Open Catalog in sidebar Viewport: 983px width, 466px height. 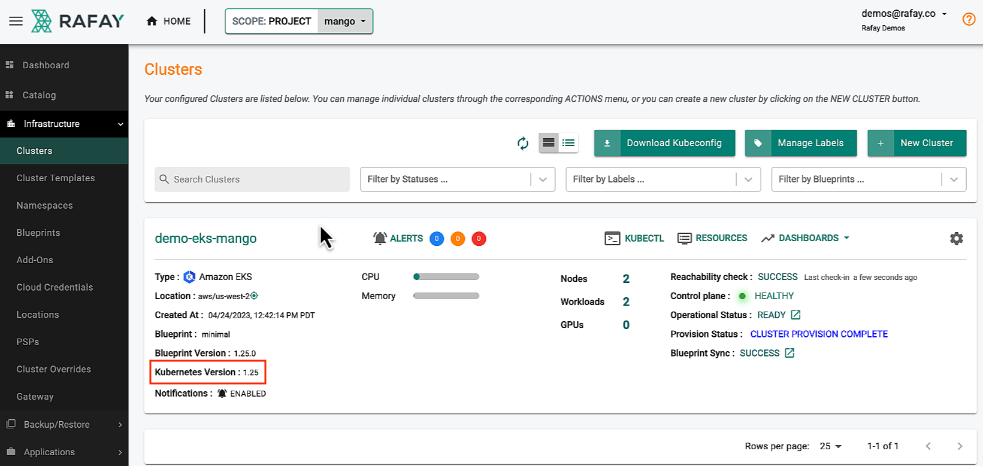pyautogui.click(x=64, y=95)
